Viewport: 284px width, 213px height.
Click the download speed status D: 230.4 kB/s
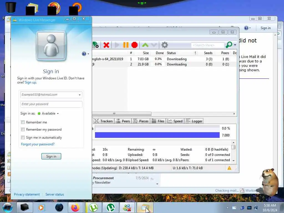pos(136,168)
